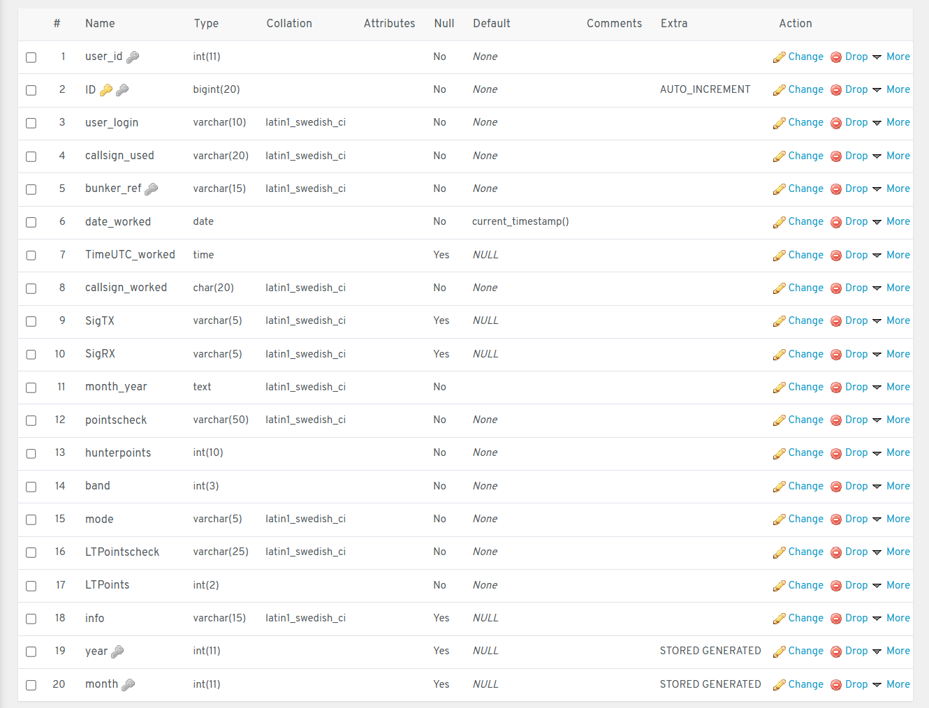Click the grey key icon next to year
Screen dimensions: 929x708
117,651
